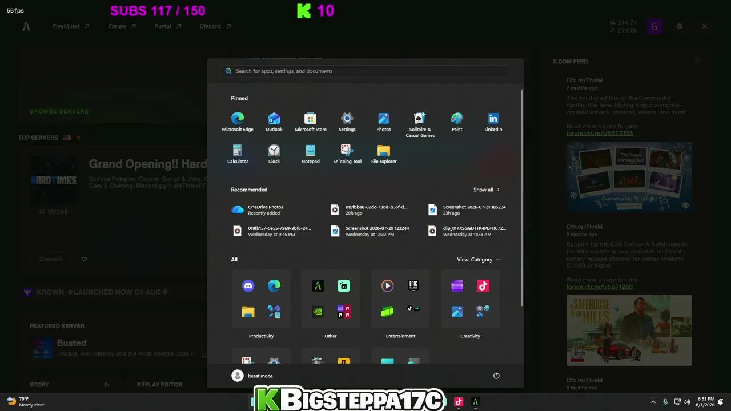Image resolution: width=731 pixels, height=411 pixels.
Task: Open Photos in the Creativity category
Action: [x=457, y=312]
